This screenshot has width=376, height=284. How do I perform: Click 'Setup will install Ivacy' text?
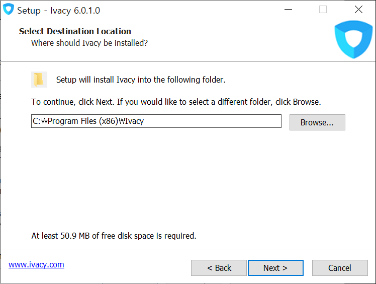tap(141, 80)
